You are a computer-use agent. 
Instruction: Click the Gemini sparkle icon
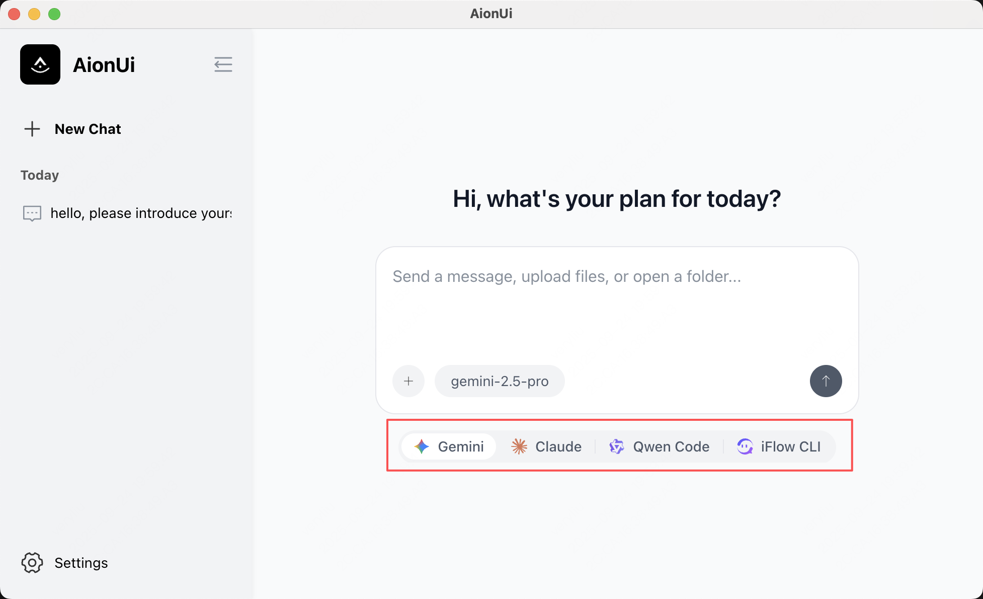422,446
